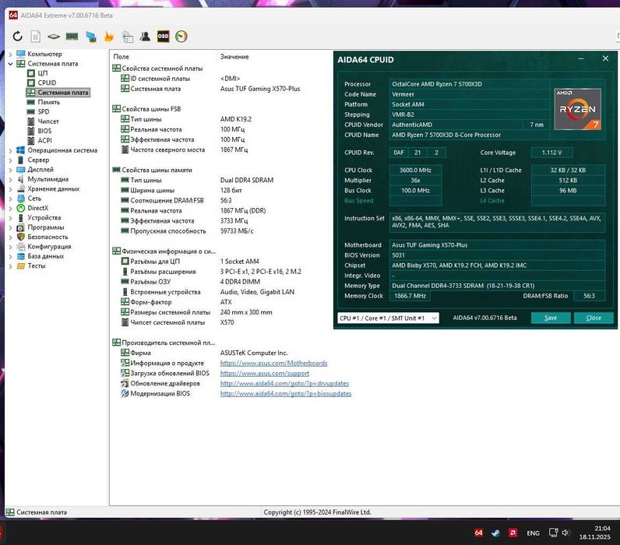Click the Refresh toolbar icon
The height and width of the screenshot is (545, 620).
[x=17, y=37]
